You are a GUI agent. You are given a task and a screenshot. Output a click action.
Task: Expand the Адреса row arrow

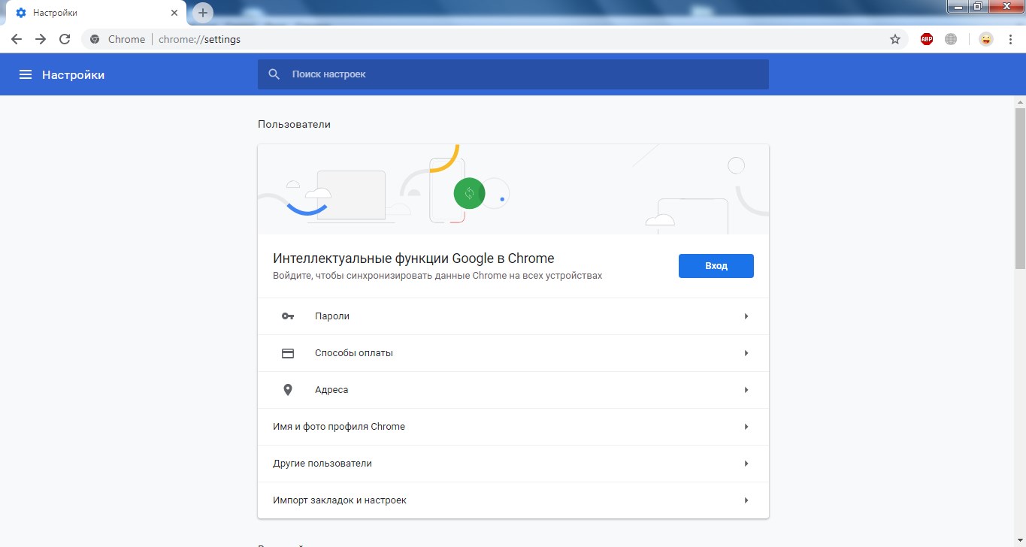pyautogui.click(x=746, y=390)
